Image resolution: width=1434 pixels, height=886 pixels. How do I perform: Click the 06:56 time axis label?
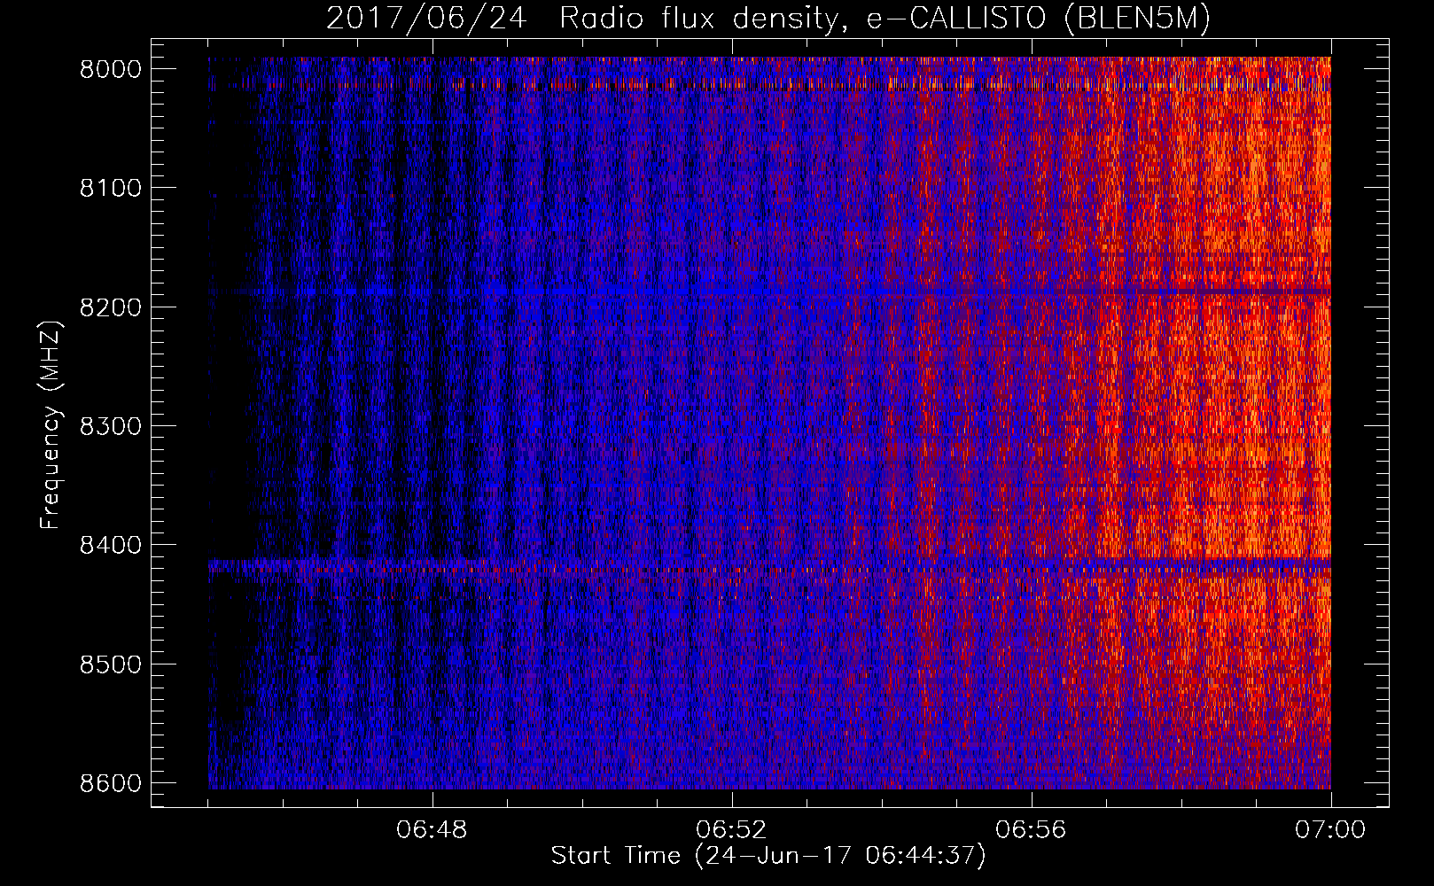pyautogui.click(x=1032, y=830)
